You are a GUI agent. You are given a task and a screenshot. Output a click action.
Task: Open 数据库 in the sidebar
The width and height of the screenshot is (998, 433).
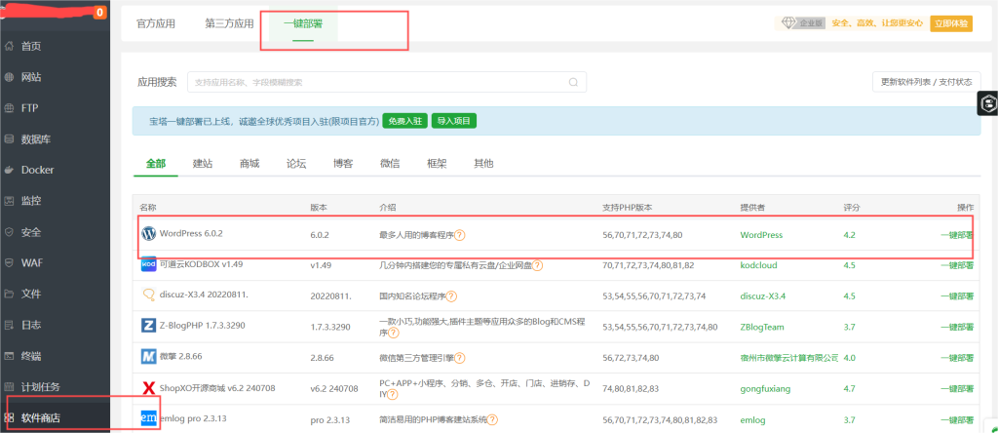coord(36,139)
